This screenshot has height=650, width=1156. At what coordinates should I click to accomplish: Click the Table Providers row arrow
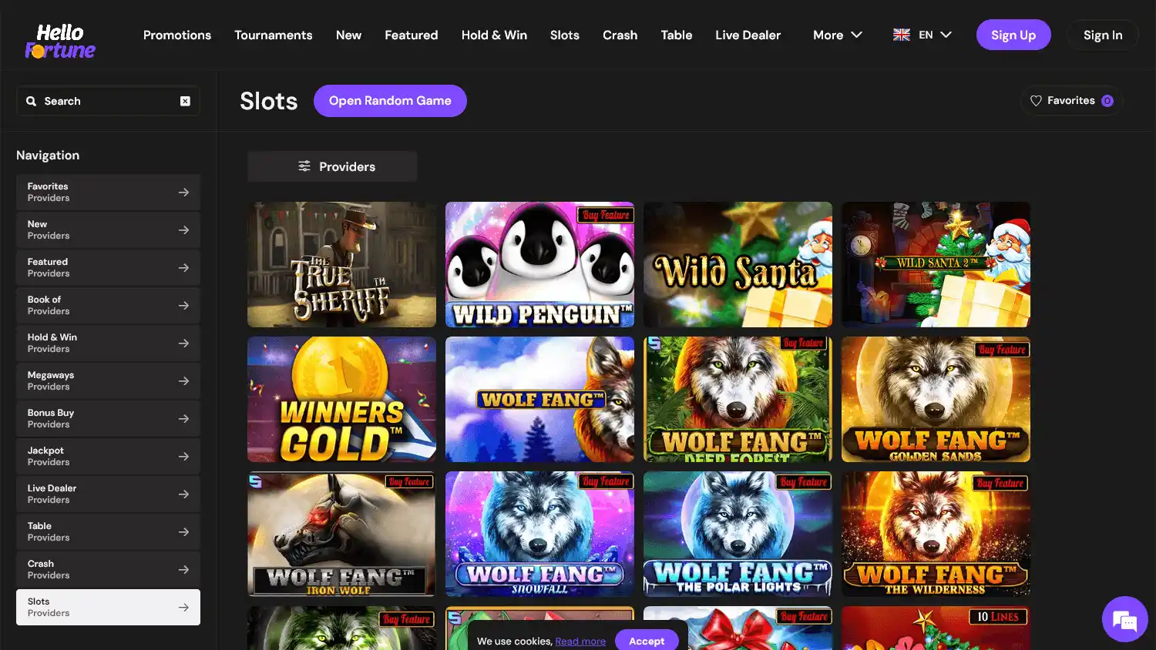(x=183, y=532)
